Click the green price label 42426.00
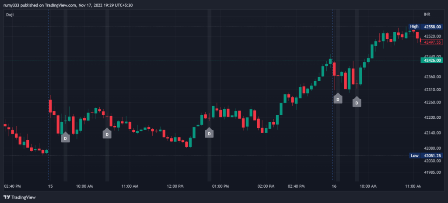 431,60
